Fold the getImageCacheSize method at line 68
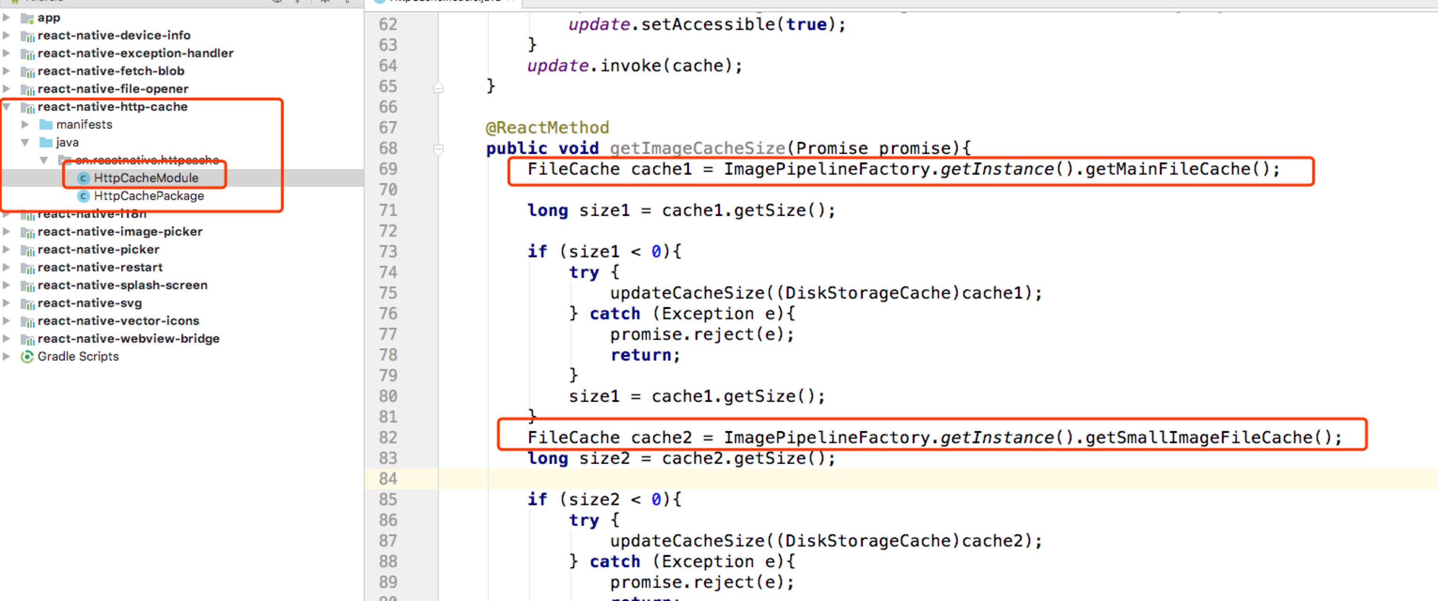Viewport: 1438px width, 601px height. click(438, 149)
